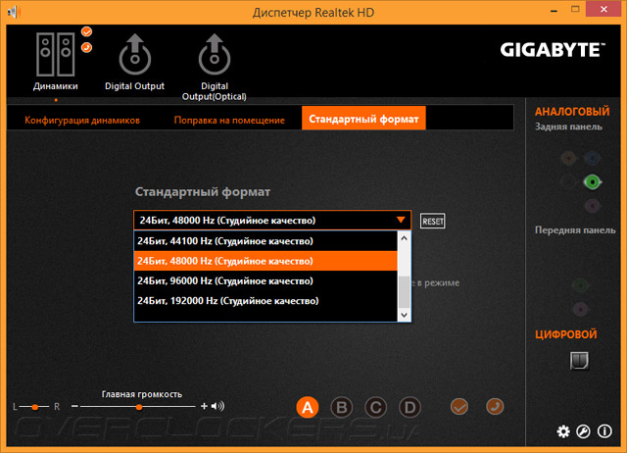Click the black rear panel jack
This screenshot has height=453, width=627.
click(x=568, y=182)
